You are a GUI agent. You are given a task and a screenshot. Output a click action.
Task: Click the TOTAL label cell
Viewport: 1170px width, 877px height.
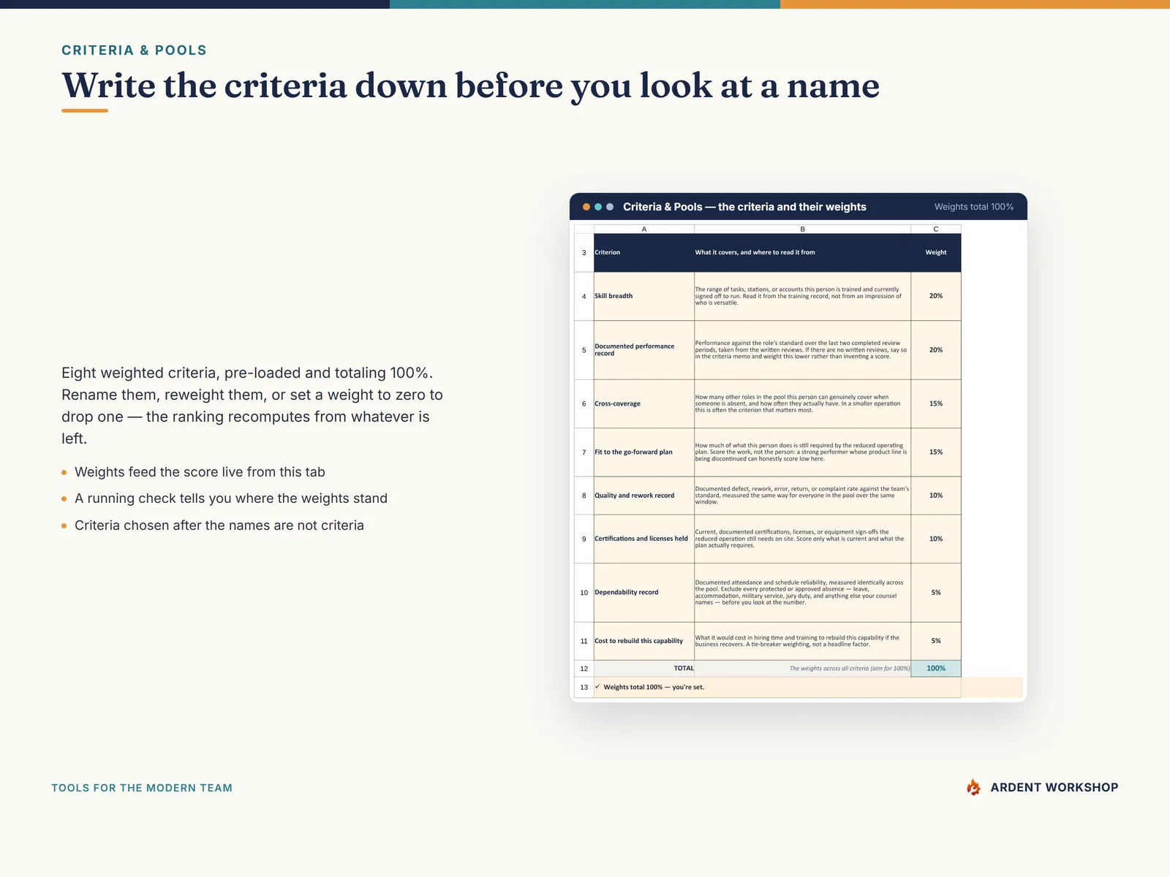pyautogui.click(x=644, y=669)
